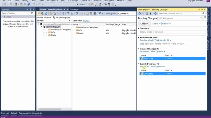Collapse the Related Work Items section
This screenshot has height=118, width=211.
click(x=138, y=37)
